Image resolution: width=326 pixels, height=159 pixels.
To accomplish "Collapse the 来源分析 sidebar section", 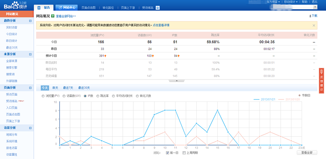I will [30, 54].
